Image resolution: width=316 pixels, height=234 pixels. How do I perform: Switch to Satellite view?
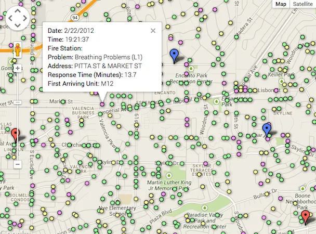point(302,4)
